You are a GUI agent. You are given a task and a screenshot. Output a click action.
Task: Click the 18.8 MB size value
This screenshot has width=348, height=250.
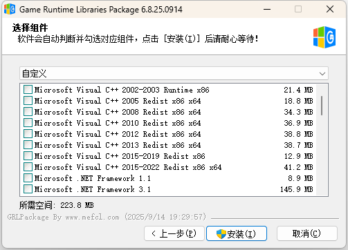coord(298,101)
